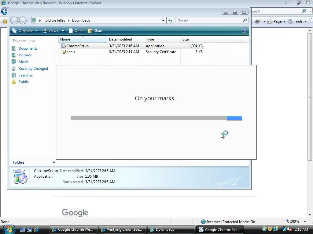Screen dimensions: 313x234
Task: Select the ChromeSetup file row
Action: click(132, 46)
